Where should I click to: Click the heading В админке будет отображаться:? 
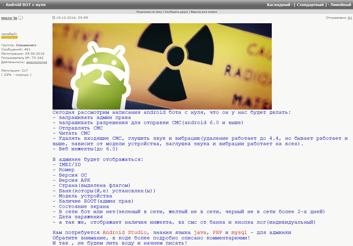98,160
